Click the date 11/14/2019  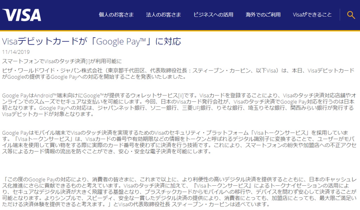16,52
